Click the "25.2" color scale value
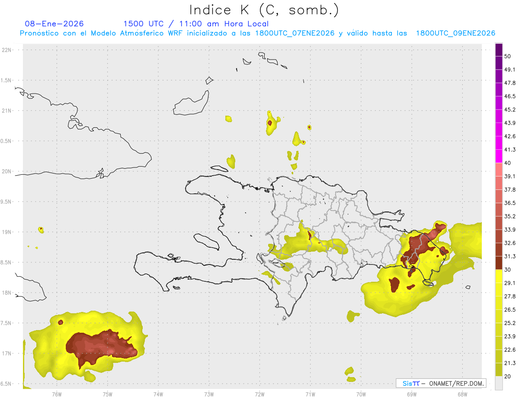 [510, 323]
